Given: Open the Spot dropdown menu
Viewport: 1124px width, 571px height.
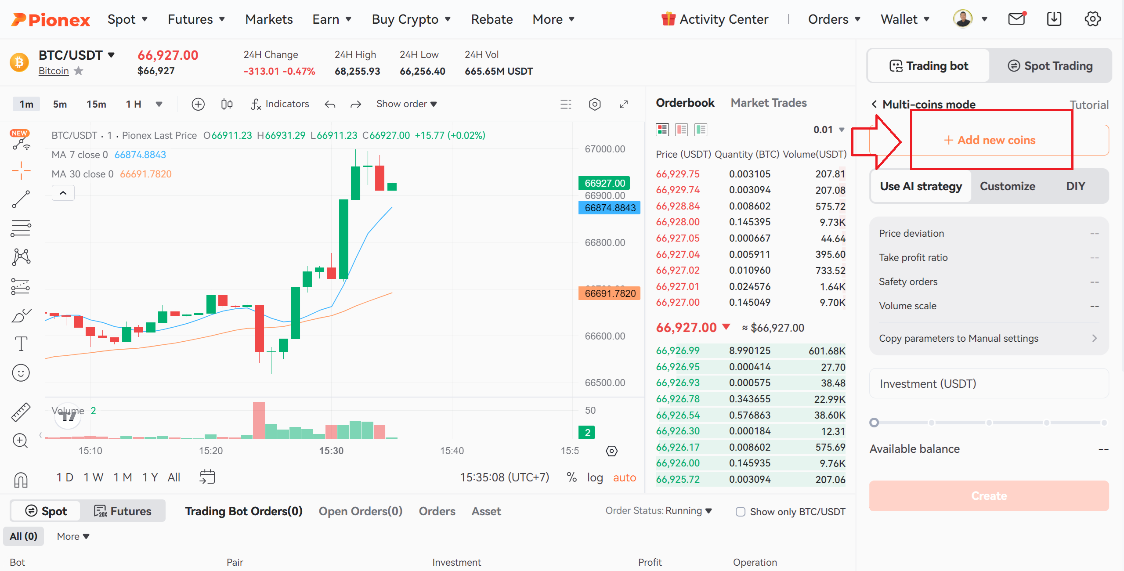Looking at the screenshot, I should 127,19.
